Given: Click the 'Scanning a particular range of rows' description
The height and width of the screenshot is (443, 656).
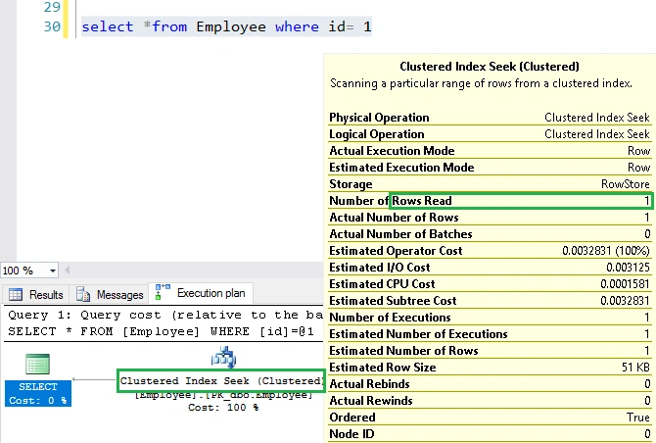Looking at the screenshot, I should [x=481, y=83].
